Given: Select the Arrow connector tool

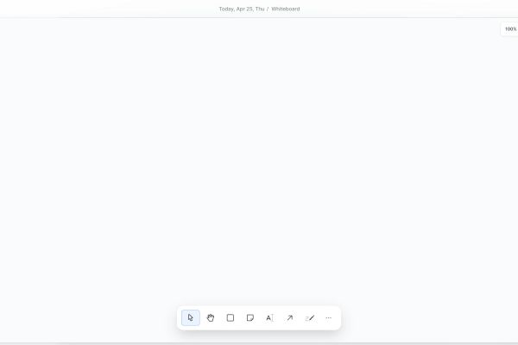Looking at the screenshot, I should click(290, 317).
